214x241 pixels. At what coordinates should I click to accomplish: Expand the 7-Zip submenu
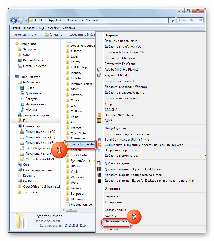tap(205, 104)
